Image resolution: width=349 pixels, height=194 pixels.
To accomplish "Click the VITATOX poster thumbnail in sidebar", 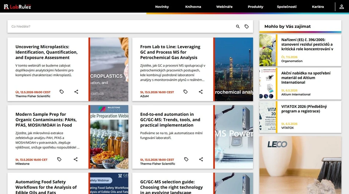I will coord(267,117).
